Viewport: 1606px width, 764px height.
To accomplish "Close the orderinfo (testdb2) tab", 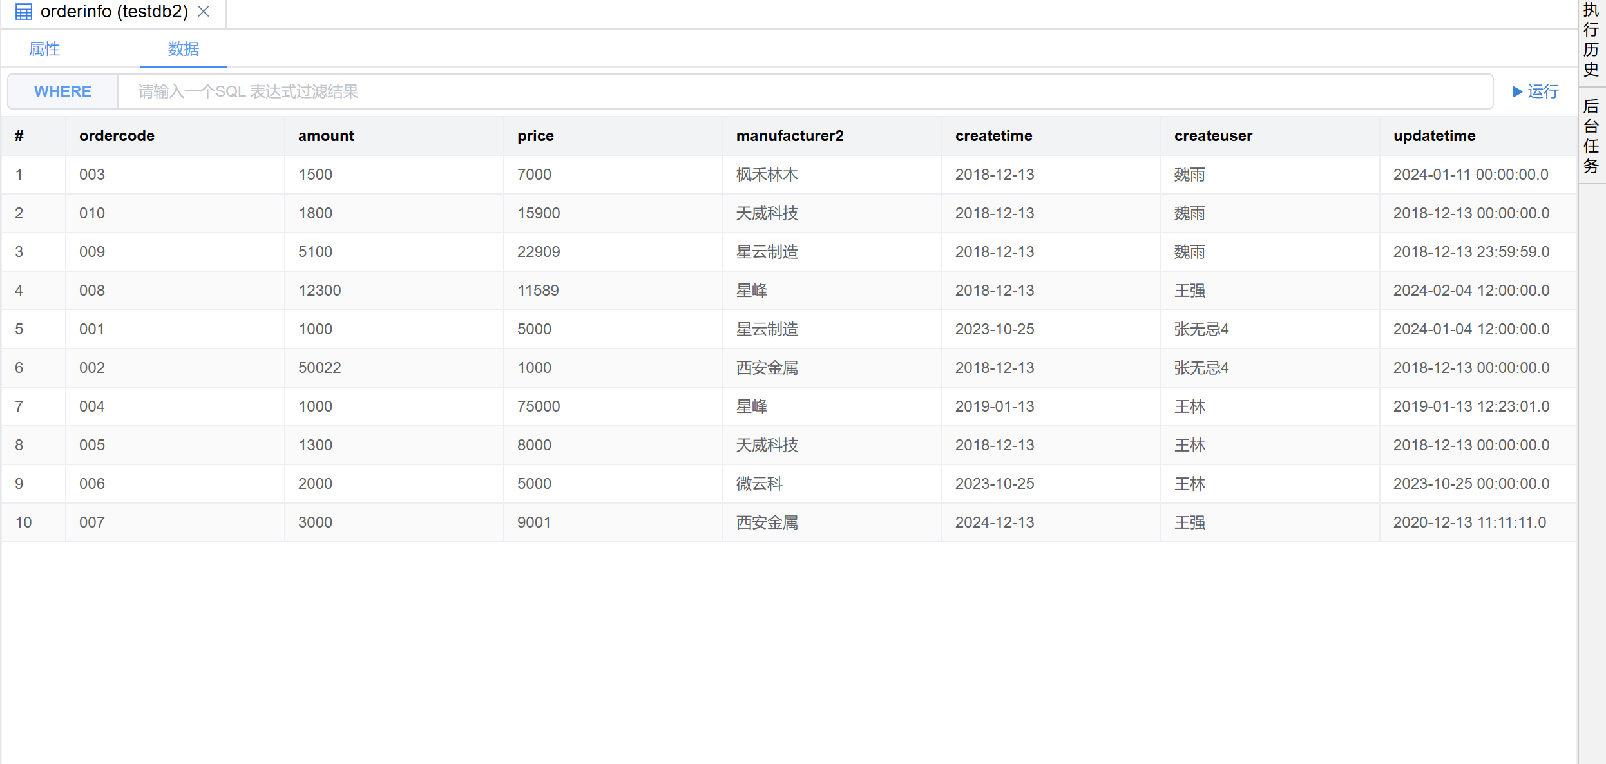I will coord(204,12).
